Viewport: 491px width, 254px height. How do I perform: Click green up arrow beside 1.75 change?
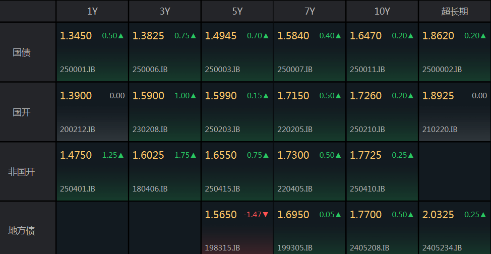(x=193, y=155)
